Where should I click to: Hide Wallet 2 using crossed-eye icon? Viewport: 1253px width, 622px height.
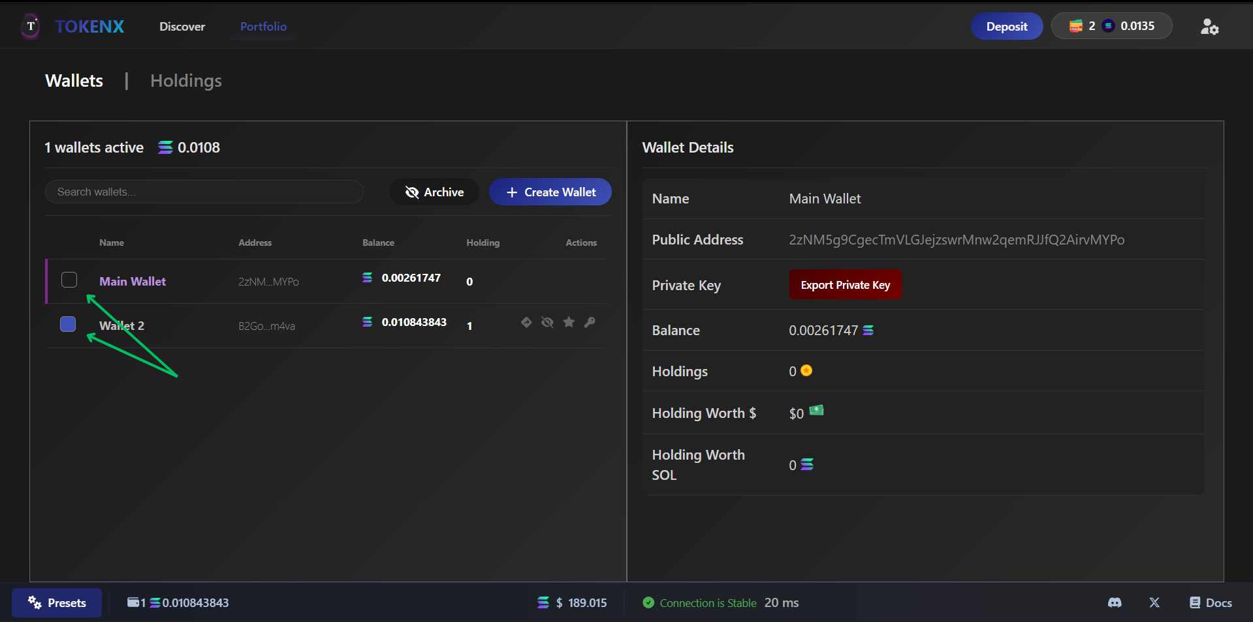point(547,322)
